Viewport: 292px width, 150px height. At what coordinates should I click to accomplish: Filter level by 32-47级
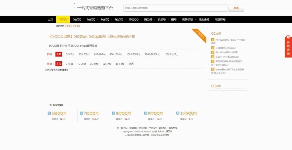tap(107, 64)
